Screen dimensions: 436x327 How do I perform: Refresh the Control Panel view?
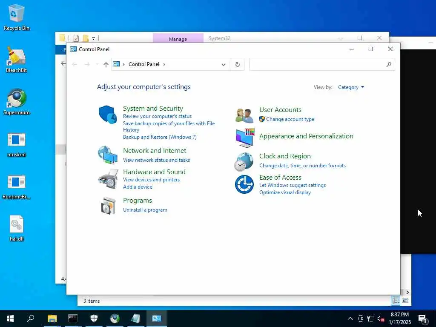click(x=237, y=65)
